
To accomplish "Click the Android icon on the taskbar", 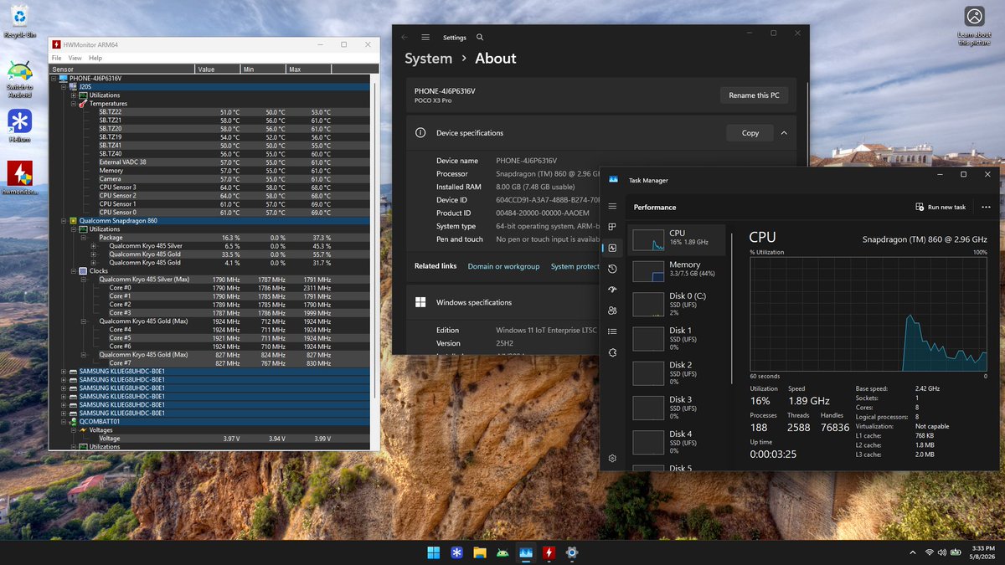I will [502, 552].
